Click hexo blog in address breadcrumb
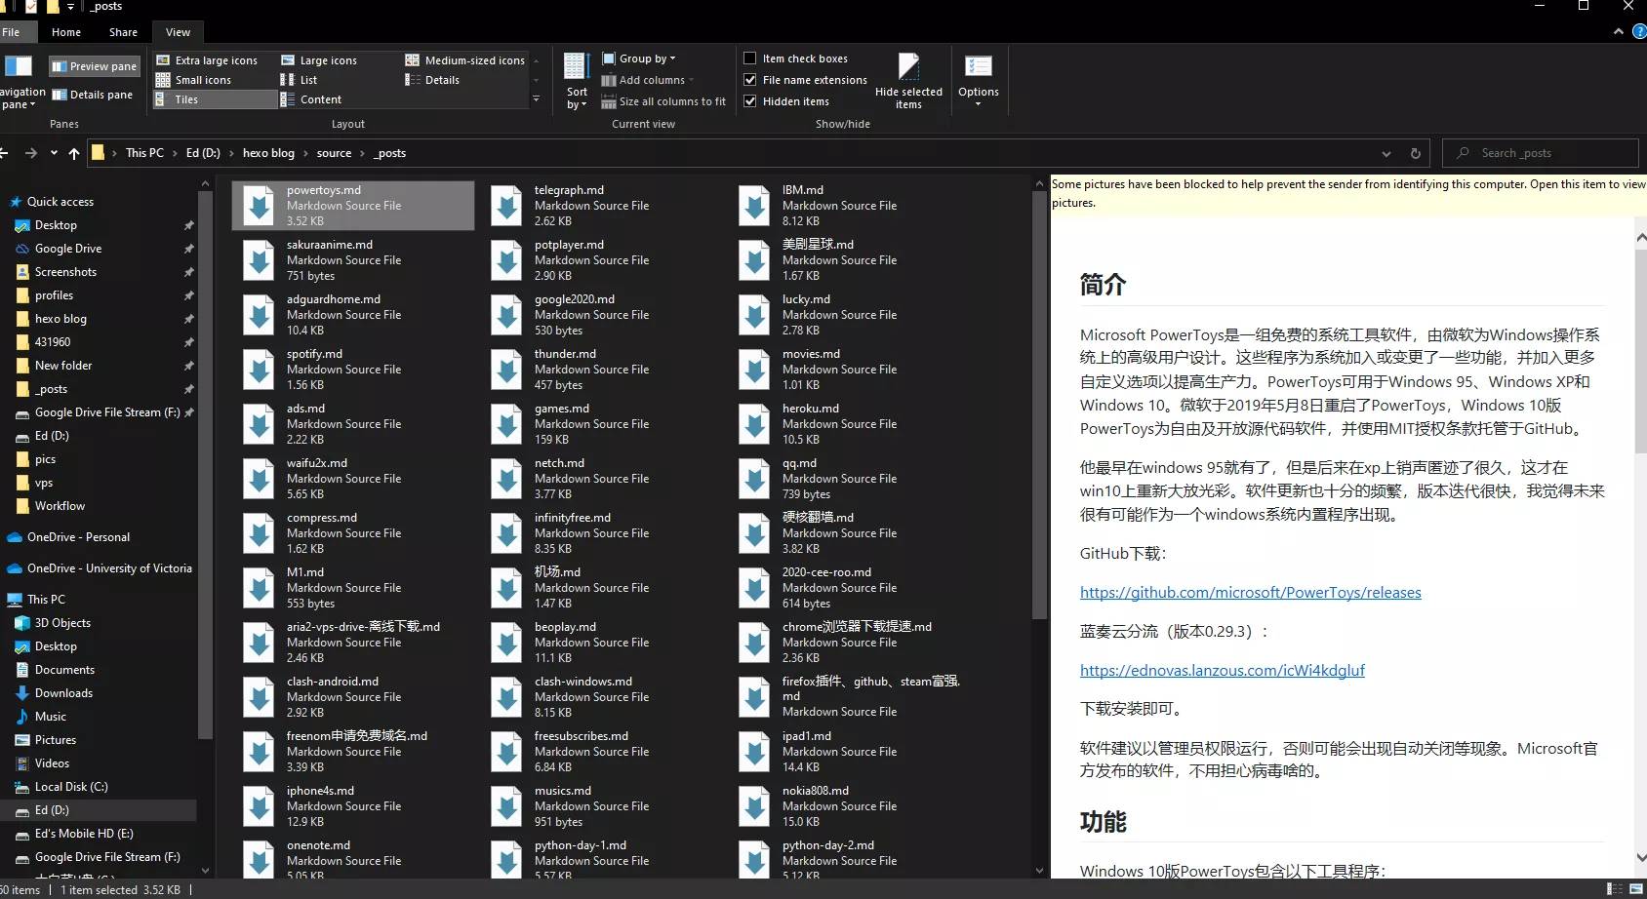Screen dimensions: 1647x899 [268, 153]
